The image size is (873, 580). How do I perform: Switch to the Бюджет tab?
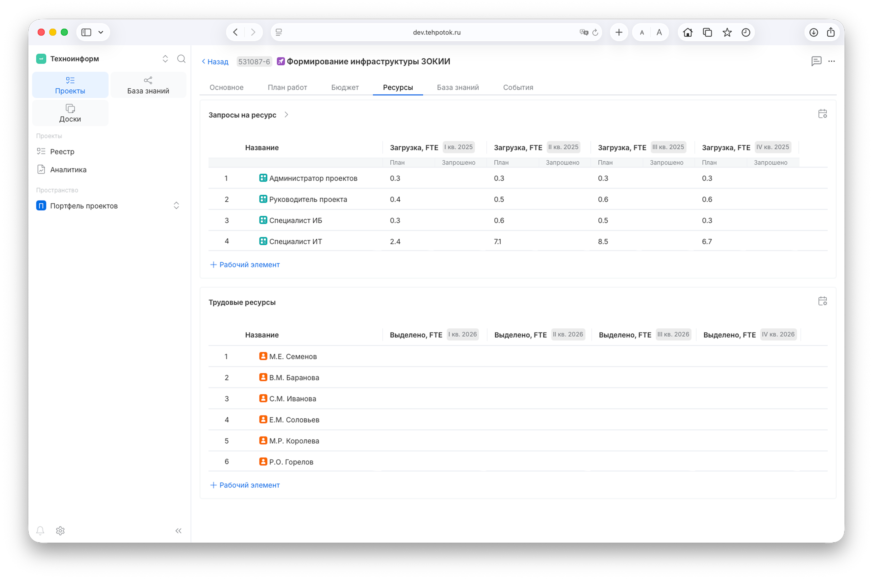[345, 87]
